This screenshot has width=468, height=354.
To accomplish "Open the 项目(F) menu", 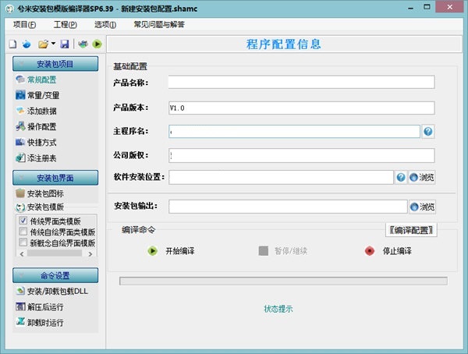I will coord(24,24).
